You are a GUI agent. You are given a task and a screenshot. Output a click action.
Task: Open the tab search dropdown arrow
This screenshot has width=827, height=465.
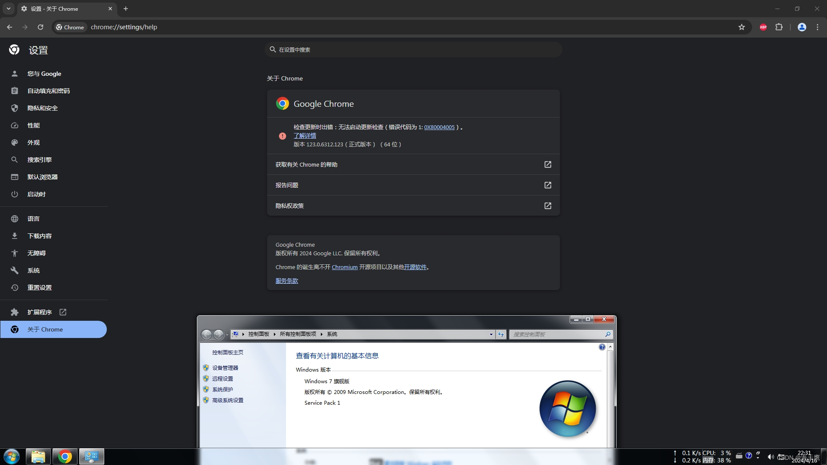pyautogui.click(x=8, y=9)
